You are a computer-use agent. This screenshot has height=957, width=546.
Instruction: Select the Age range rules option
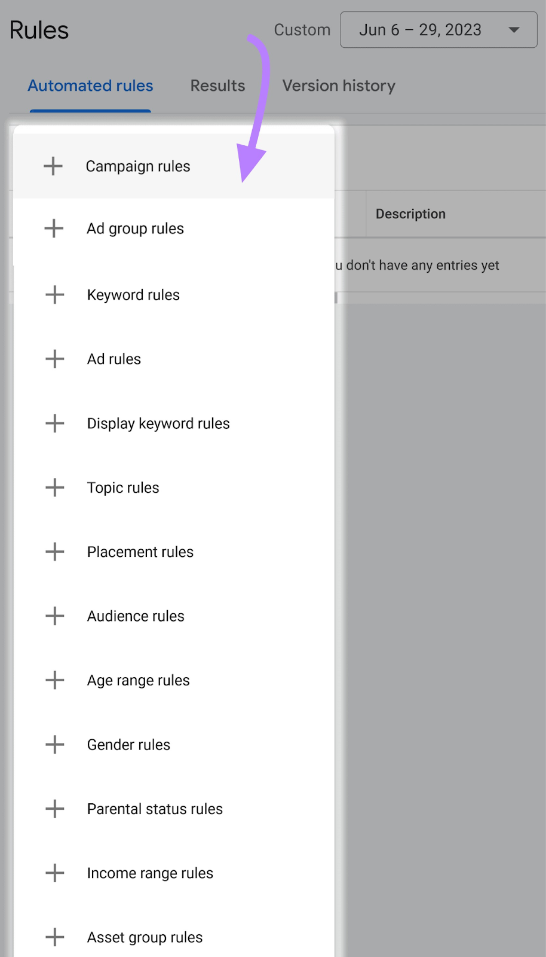coord(138,680)
